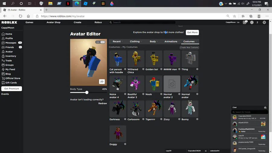Click settings gear on Noob costume

[x=161, y=94]
